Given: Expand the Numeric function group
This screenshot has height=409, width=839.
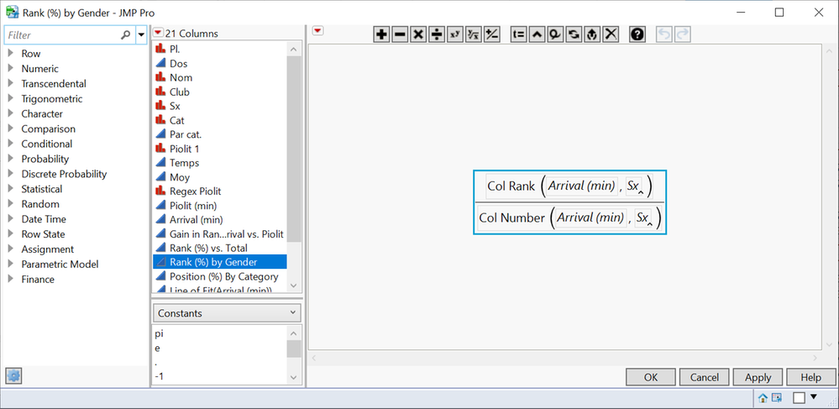Looking at the screenshot, I should [x=11, y=69].
